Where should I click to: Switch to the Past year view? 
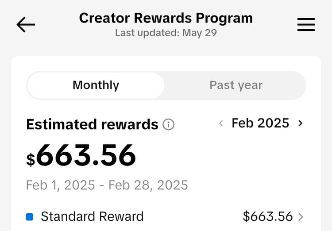coord(236,85)
